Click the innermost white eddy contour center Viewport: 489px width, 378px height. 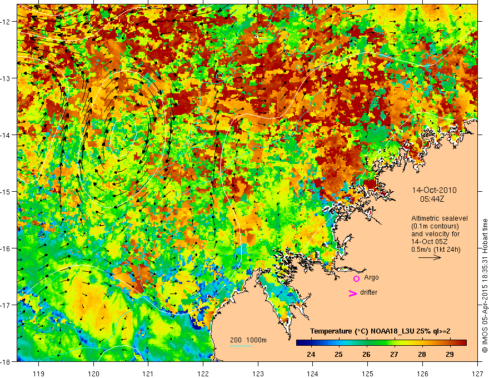coord(123,136)
